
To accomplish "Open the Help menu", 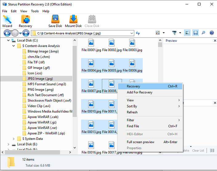I will (46, 11).
